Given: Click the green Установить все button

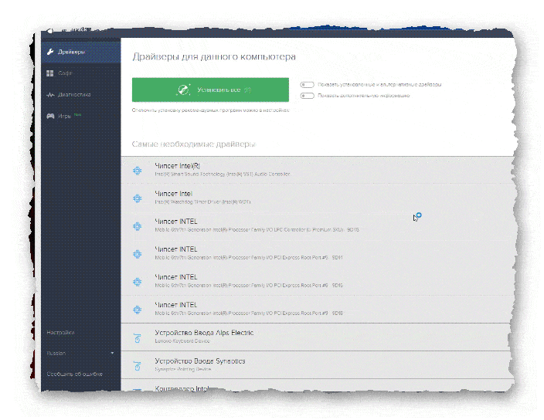Looking at the screenshot, I should click(x=210, y=90).
